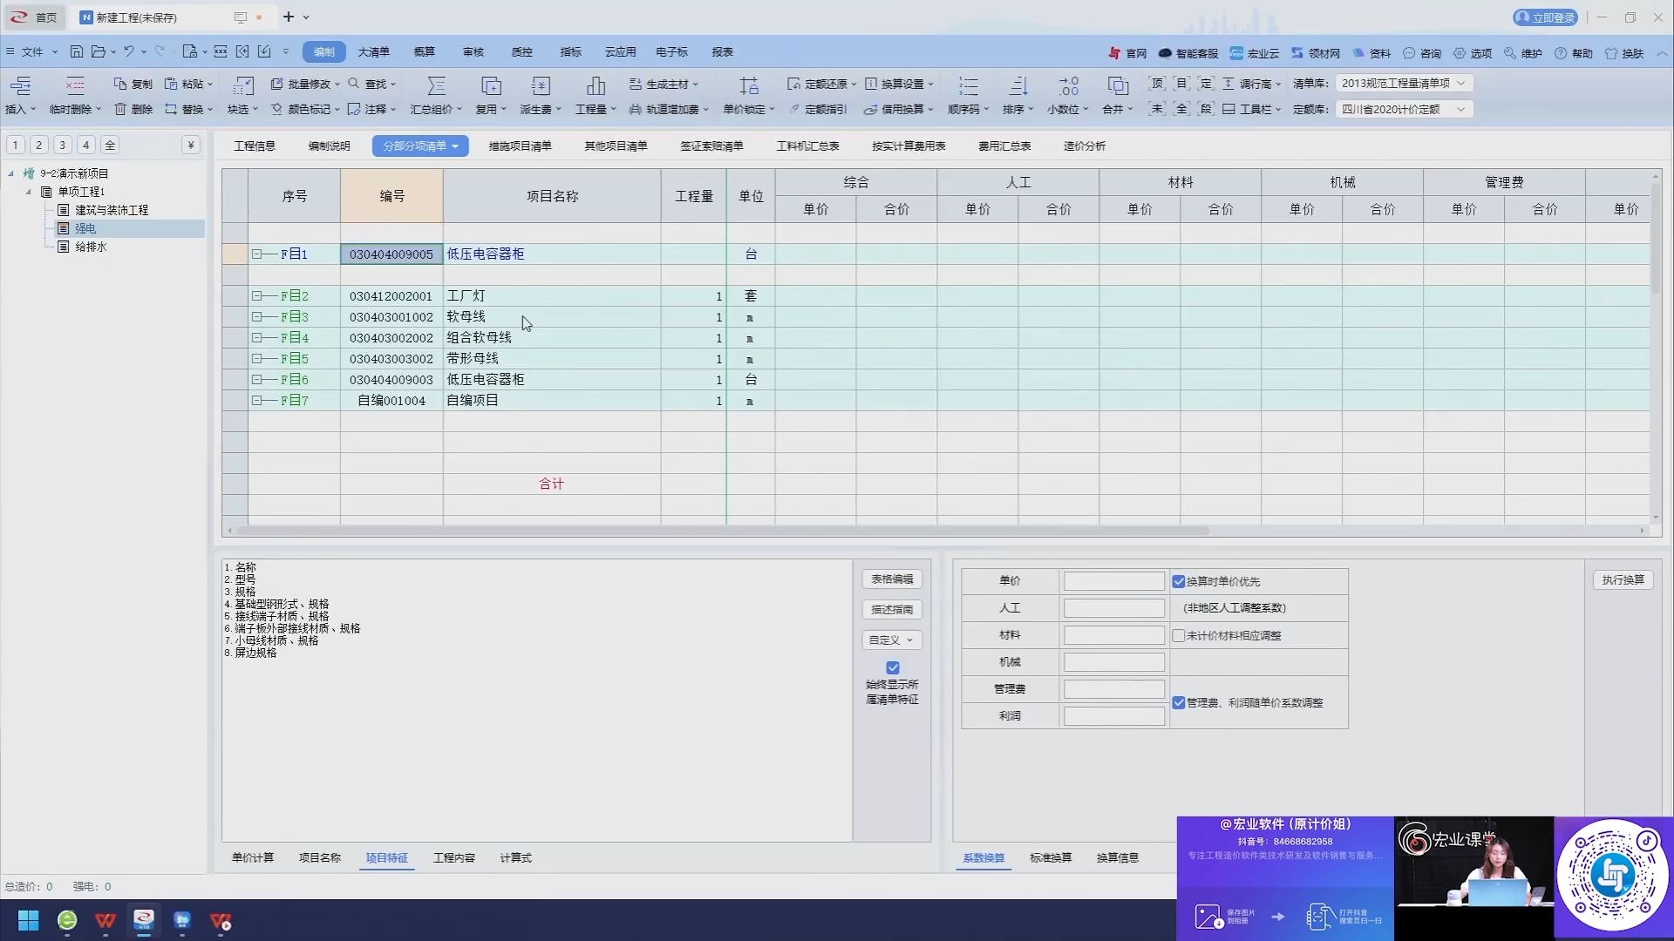Image resolution: width=1674 pixels, height=941 pixels.
Task: Open the 批量修改 batch edit tool
Action: (304, 84)
